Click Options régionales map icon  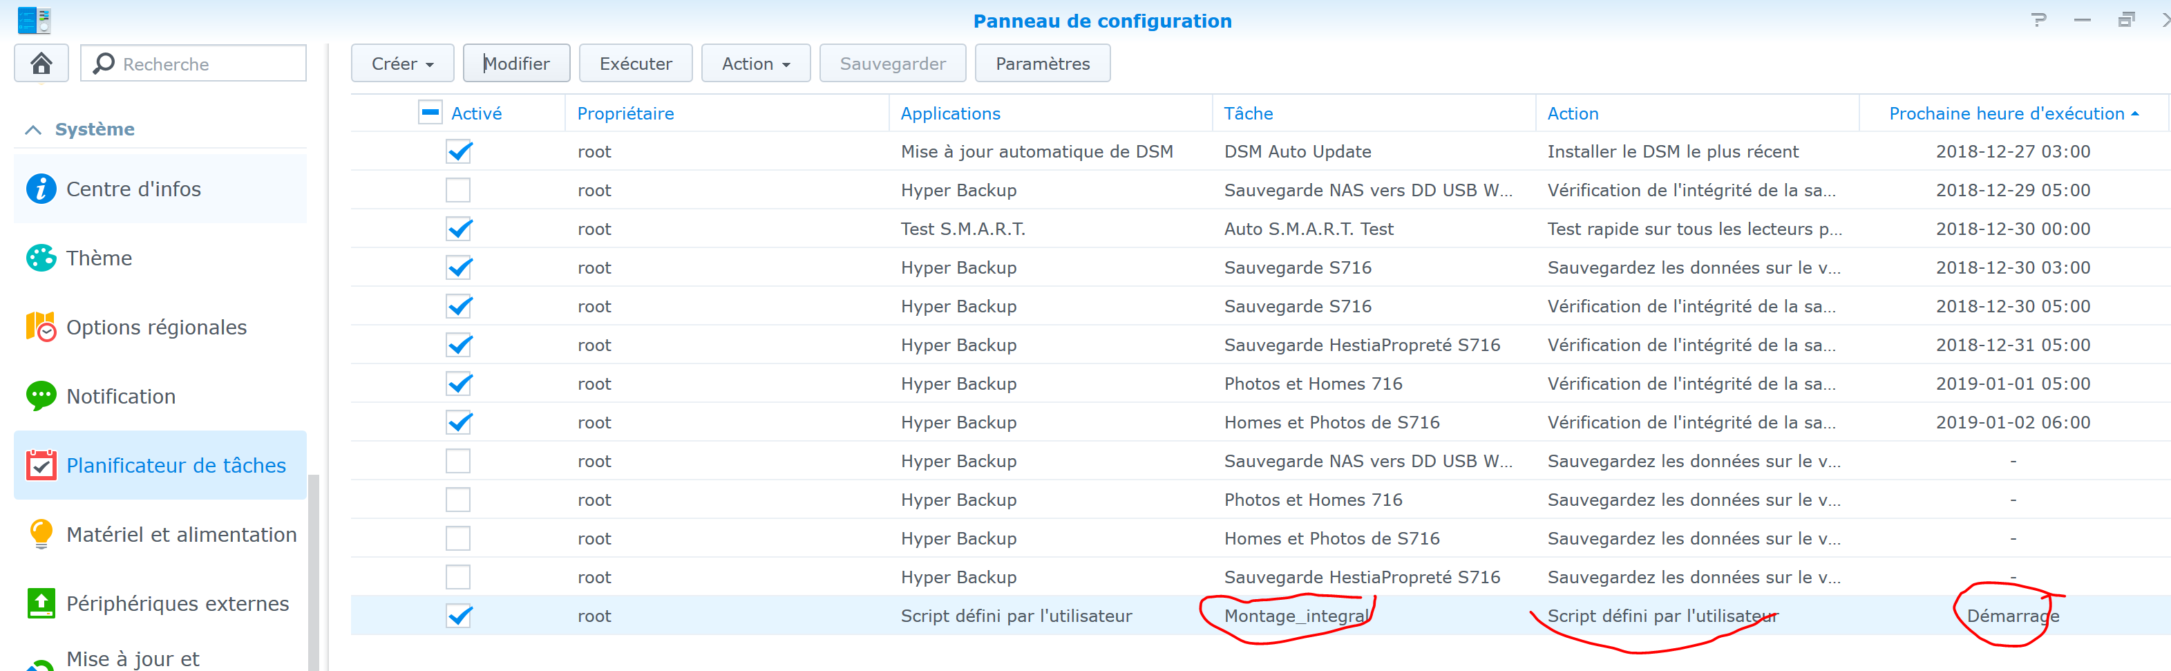(x=41, y=327)
